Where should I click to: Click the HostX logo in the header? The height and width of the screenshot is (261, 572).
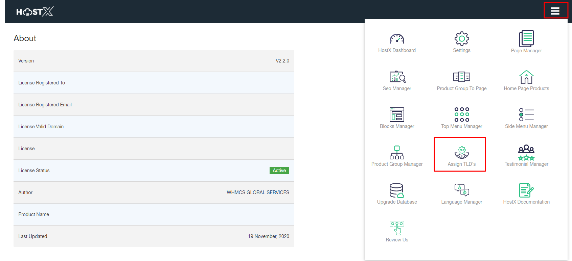(35, 12)
